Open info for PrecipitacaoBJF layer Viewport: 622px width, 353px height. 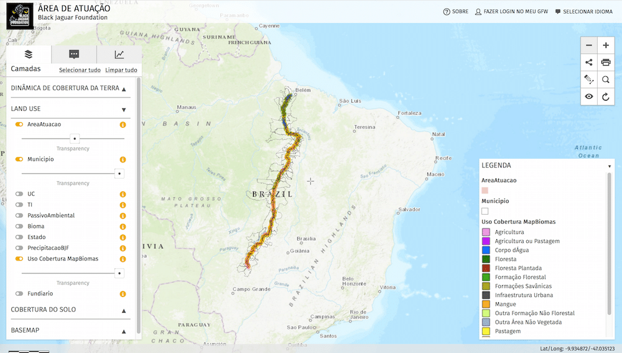123,248
